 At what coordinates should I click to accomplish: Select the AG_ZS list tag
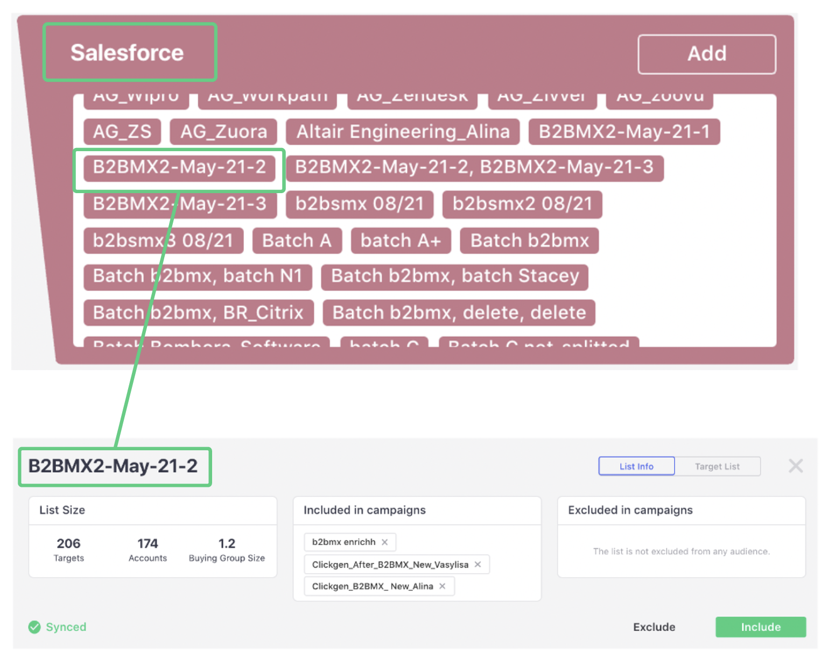pyautogui.click(x=122, y=132)
